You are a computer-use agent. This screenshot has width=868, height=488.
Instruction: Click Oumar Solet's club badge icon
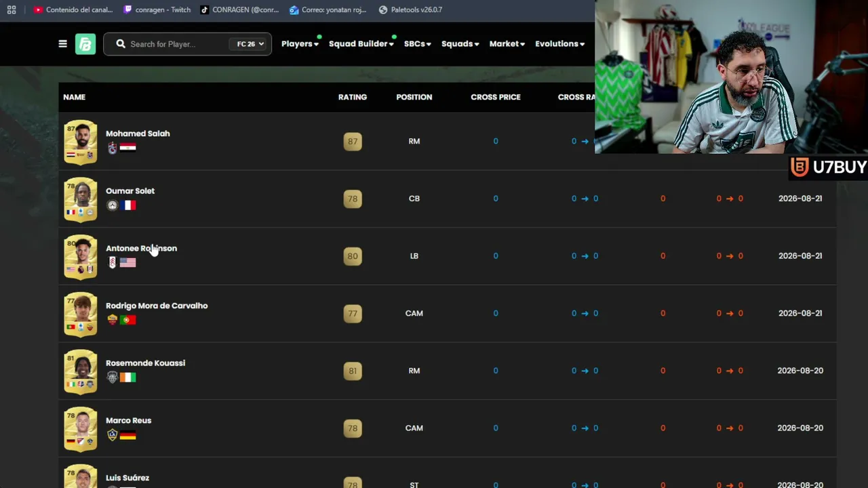(112, 205)
